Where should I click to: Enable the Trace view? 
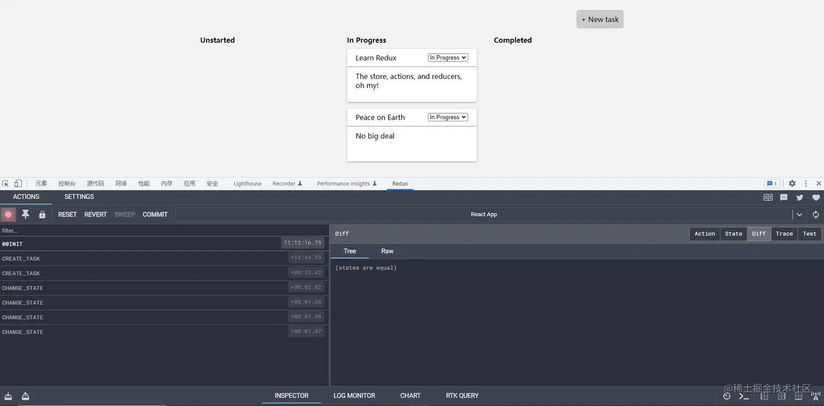click(x=784, y=233)
